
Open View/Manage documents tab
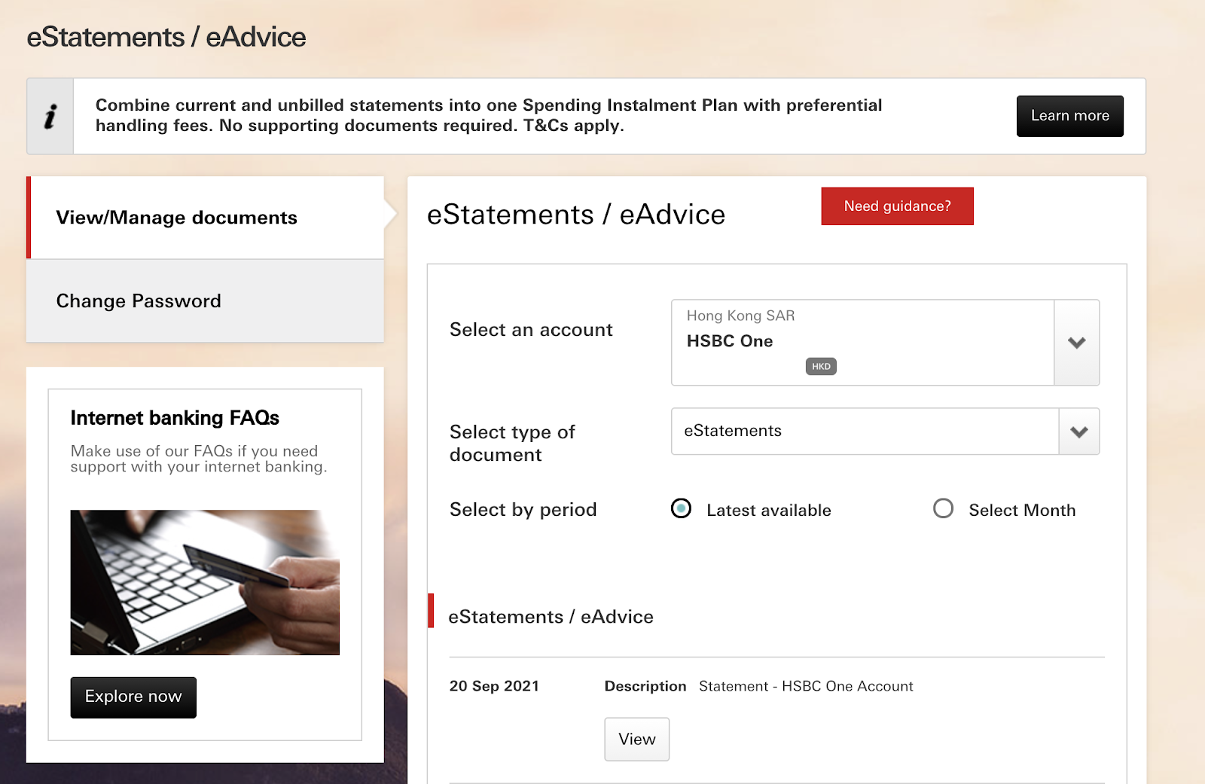coord(205,218)
